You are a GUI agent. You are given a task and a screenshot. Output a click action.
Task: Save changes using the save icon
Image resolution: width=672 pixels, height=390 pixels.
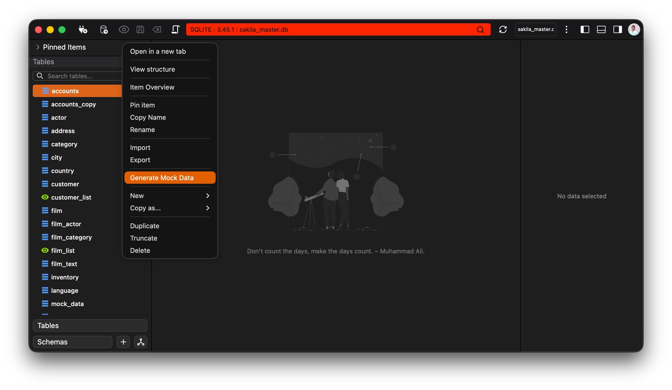(140, 30)
